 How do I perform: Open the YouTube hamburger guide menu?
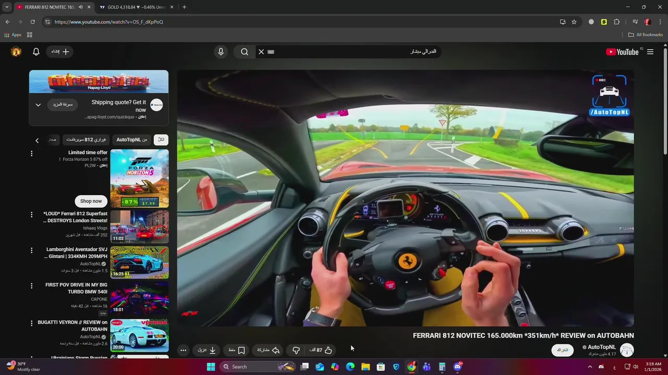(x=650, y=52)
